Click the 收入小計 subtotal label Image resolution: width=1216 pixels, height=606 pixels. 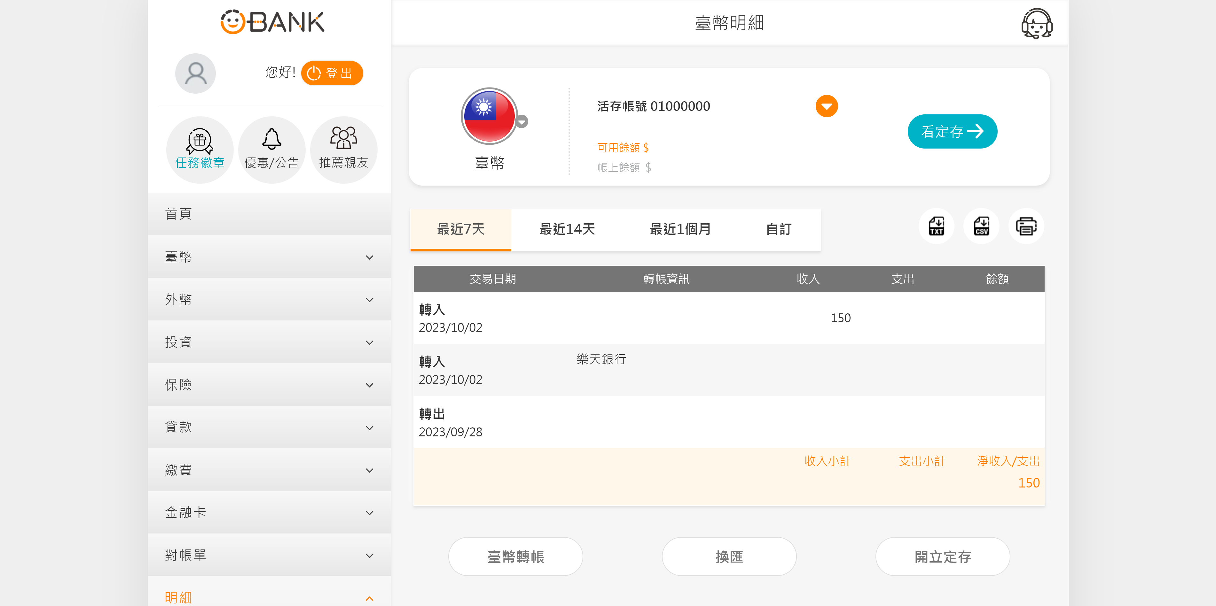[827, 461]
